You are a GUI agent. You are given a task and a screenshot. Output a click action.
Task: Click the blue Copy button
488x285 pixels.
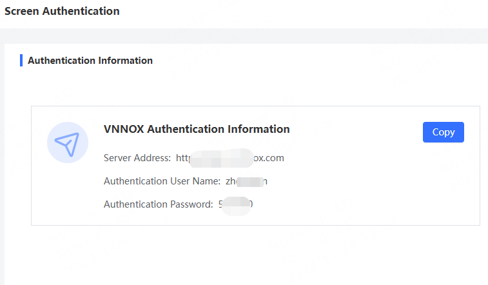click(x=443, y=132)
